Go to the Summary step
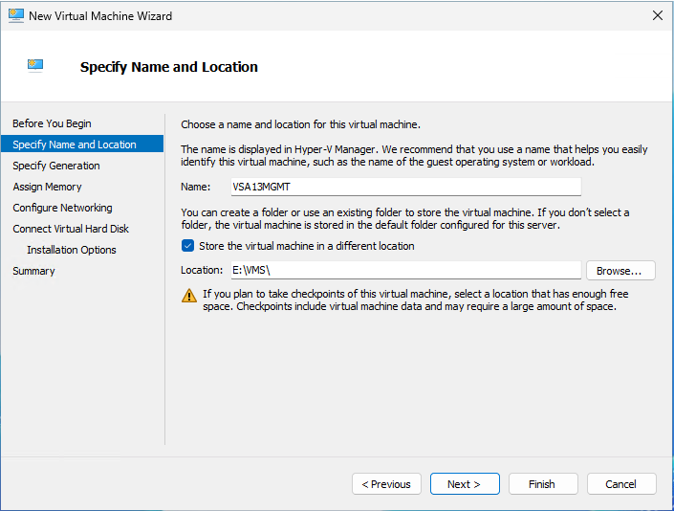The image size is (674, 511). tap(33, 271)
